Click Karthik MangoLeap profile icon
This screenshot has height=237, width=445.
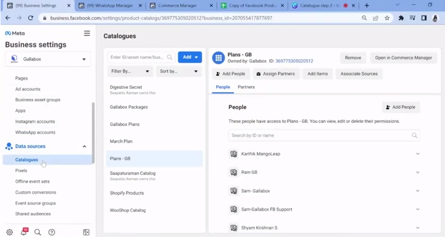point(234,154)
